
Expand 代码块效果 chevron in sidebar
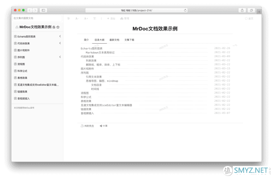(60, 43)
